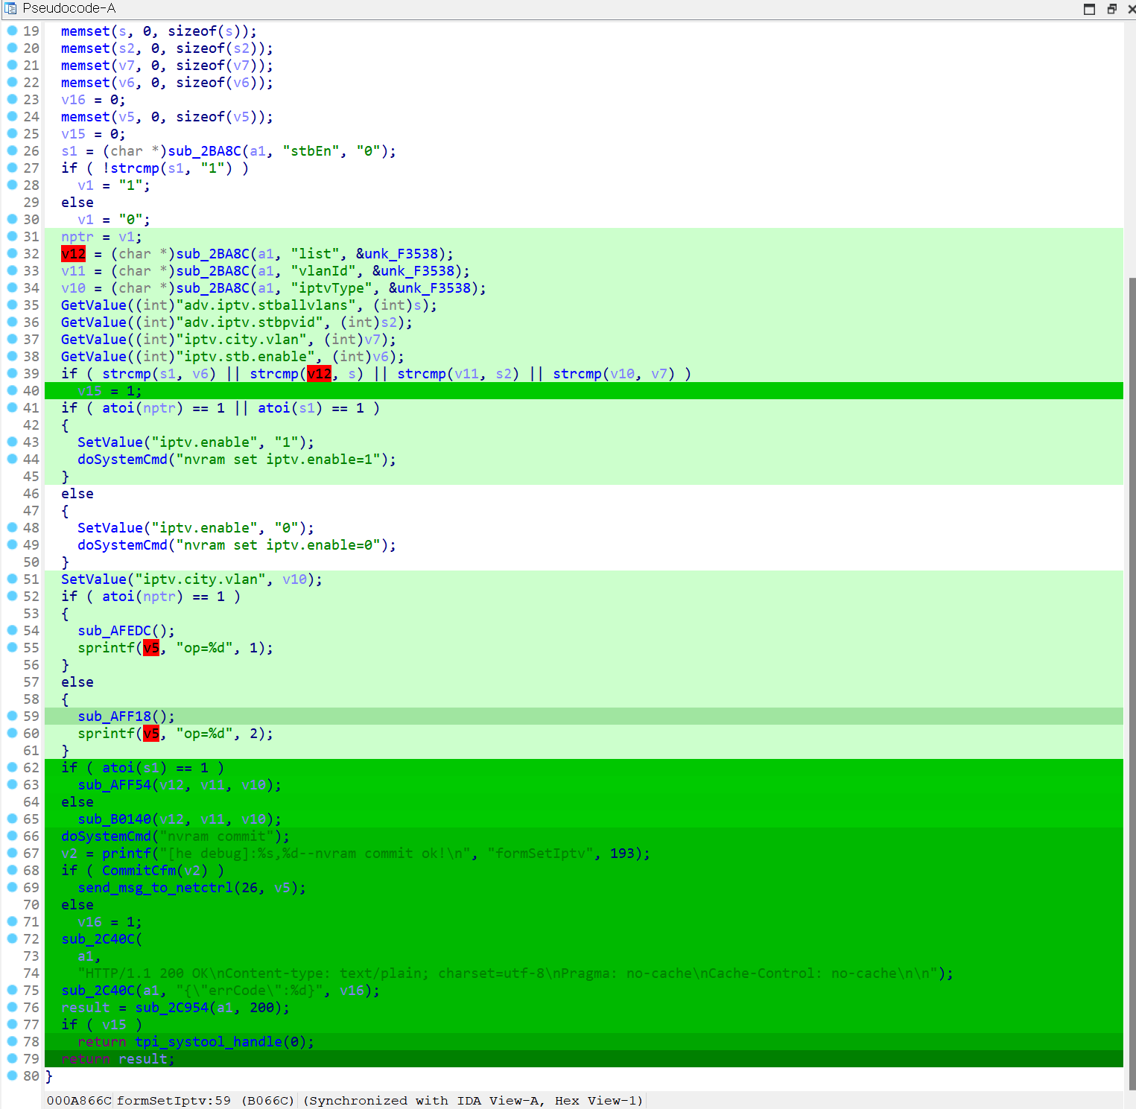Viewport: 1136px width, 1109px height.
Task: Click CommitCfm on line 68
Action: 139,871
